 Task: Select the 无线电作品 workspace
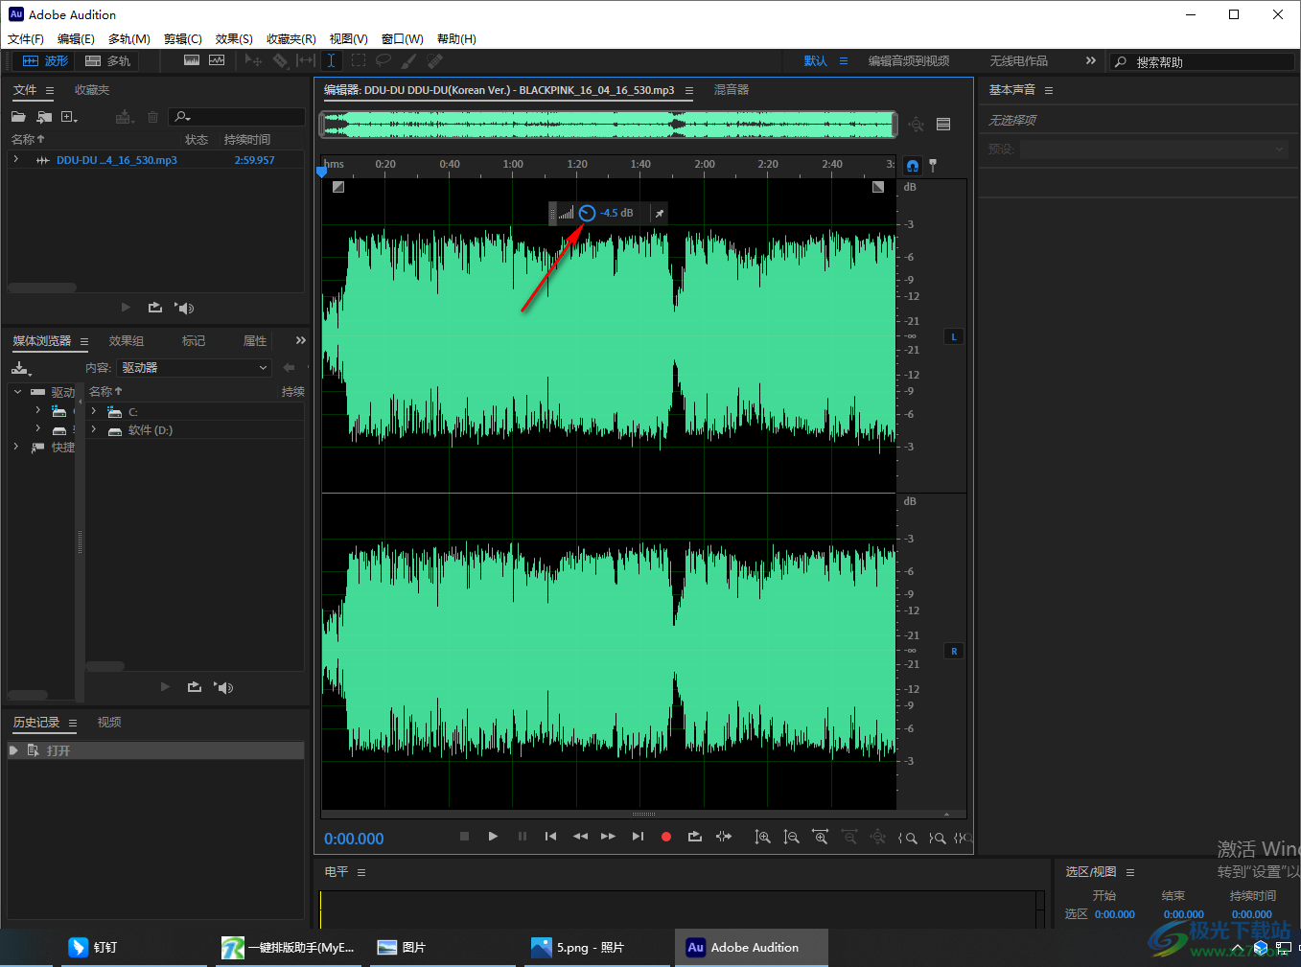pos(1018,60)
